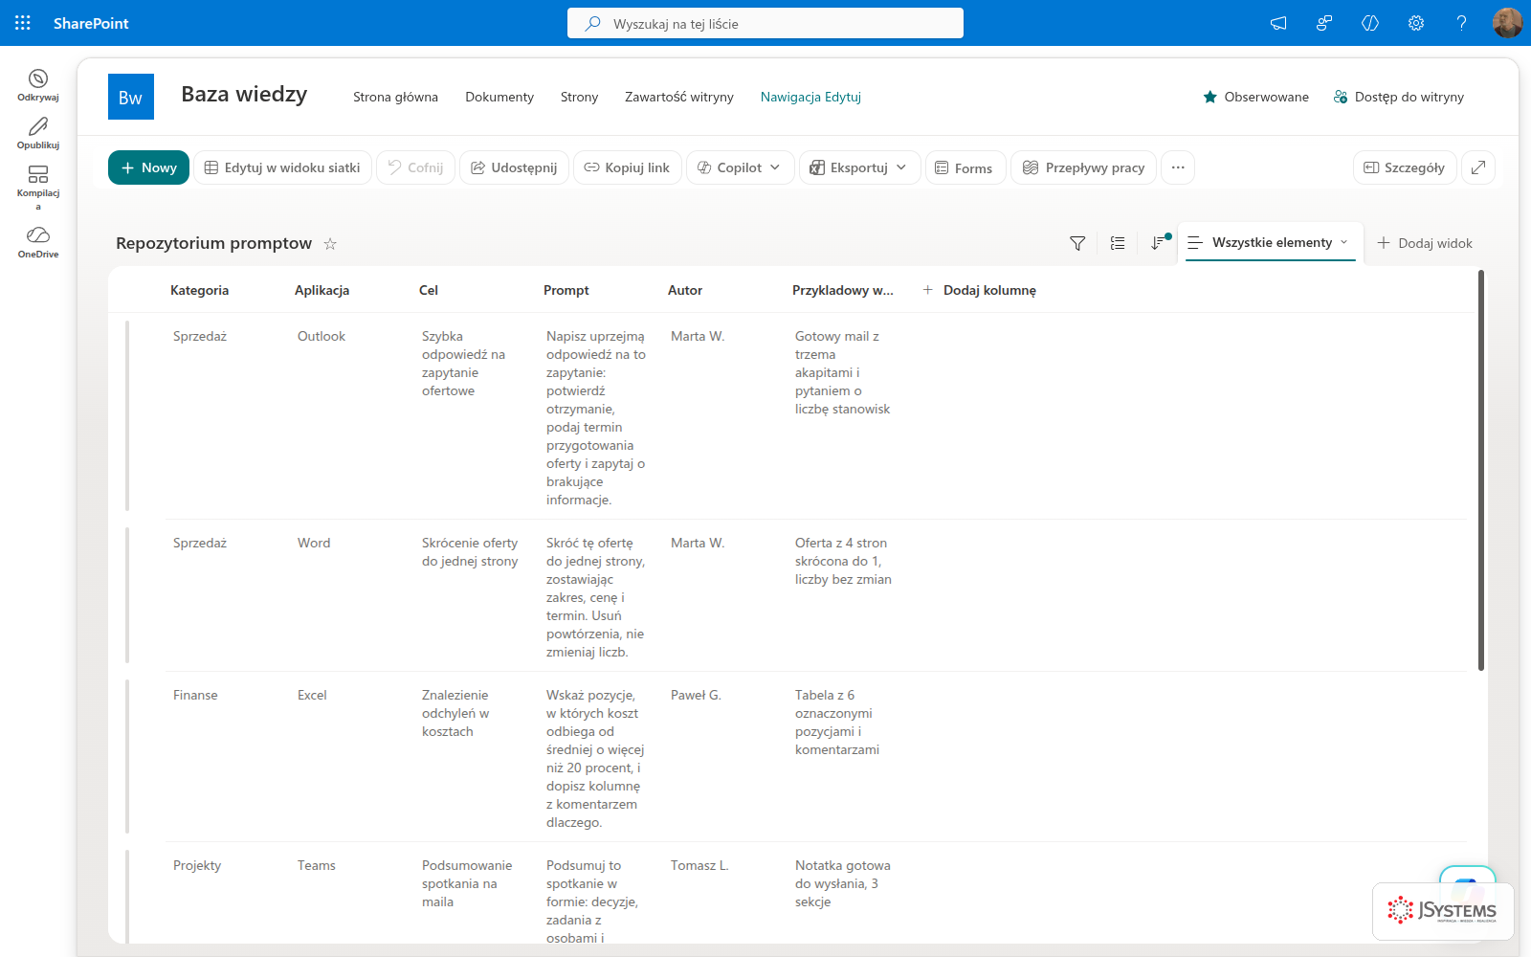Open the people network icon in header
1531x957 pixels.
[x=1324, y=23]
